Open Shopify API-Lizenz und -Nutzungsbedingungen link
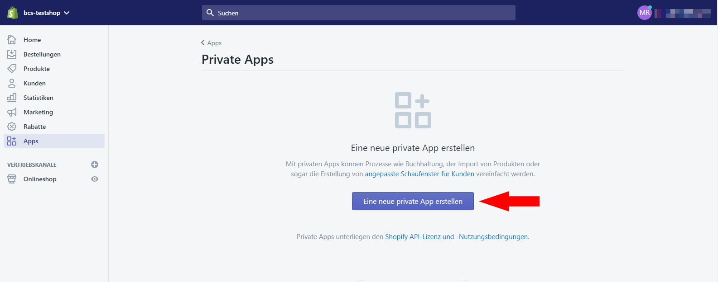 click(456, 237)
